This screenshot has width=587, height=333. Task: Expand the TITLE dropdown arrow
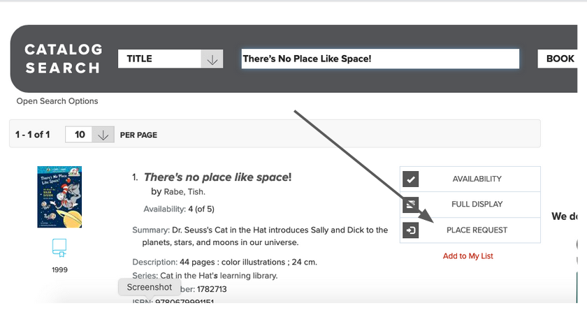pyautogui.click(x=212, y=59)
